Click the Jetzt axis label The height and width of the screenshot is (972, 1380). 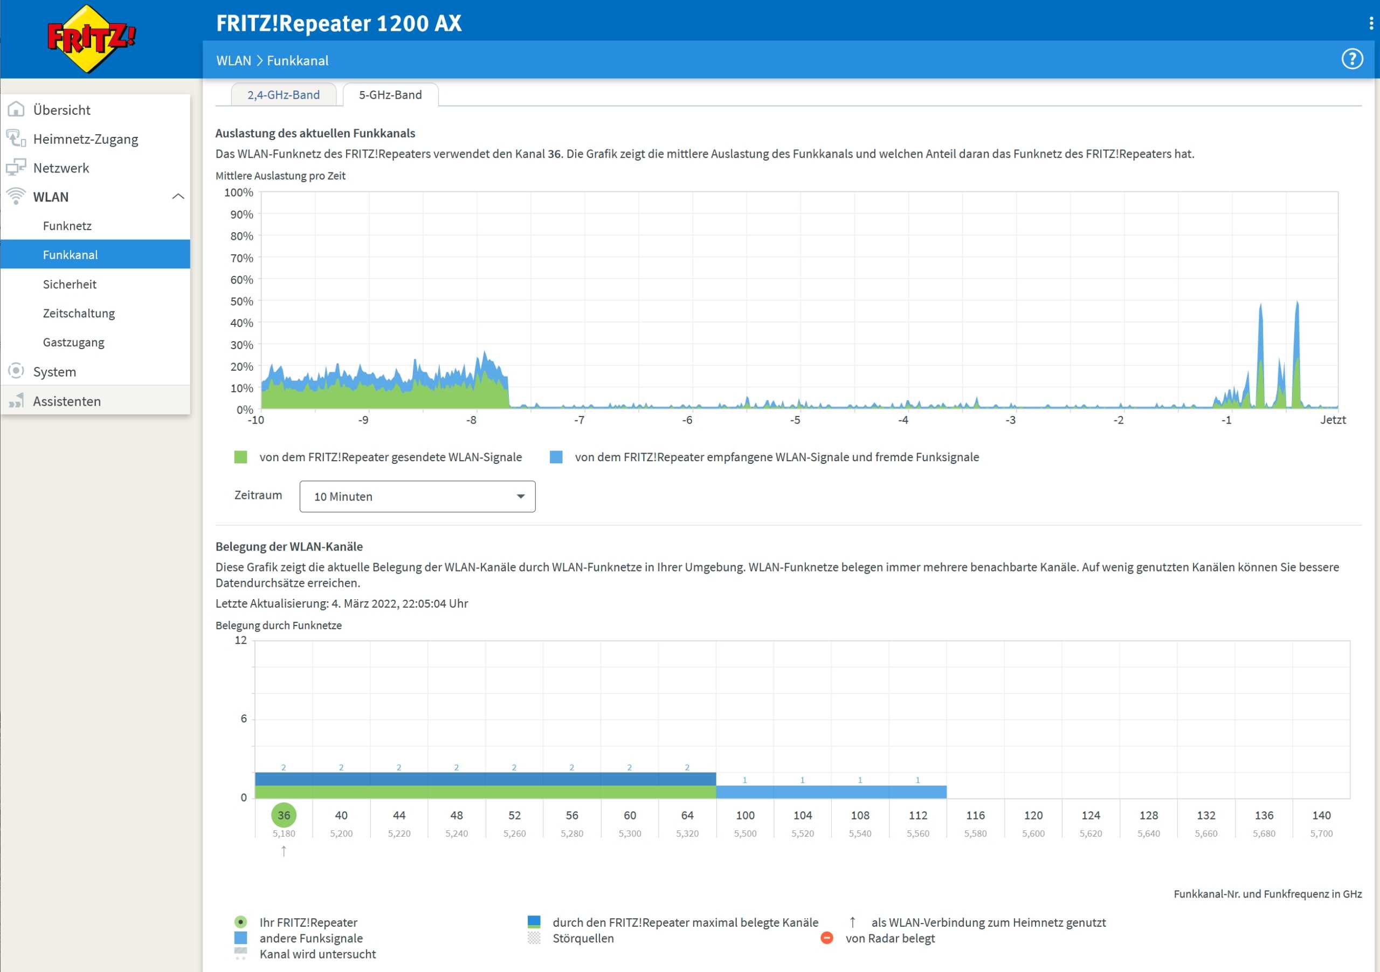1333,420
